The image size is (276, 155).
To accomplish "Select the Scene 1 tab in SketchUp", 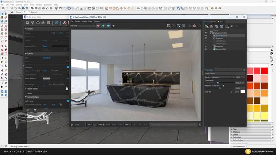I will pyautogui.click(x=19, y=12).
